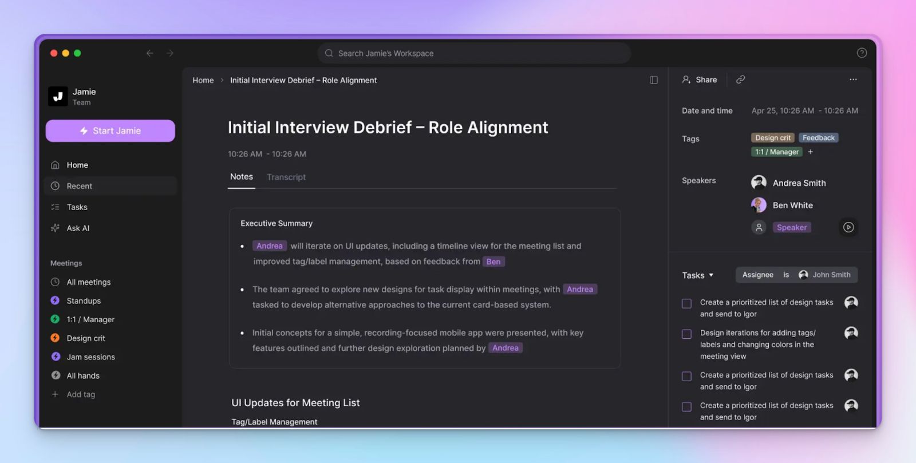Screen dimensions: 916x463
Task: Check the first 'Create a prioritized list' task
Action: coord(686,303)
